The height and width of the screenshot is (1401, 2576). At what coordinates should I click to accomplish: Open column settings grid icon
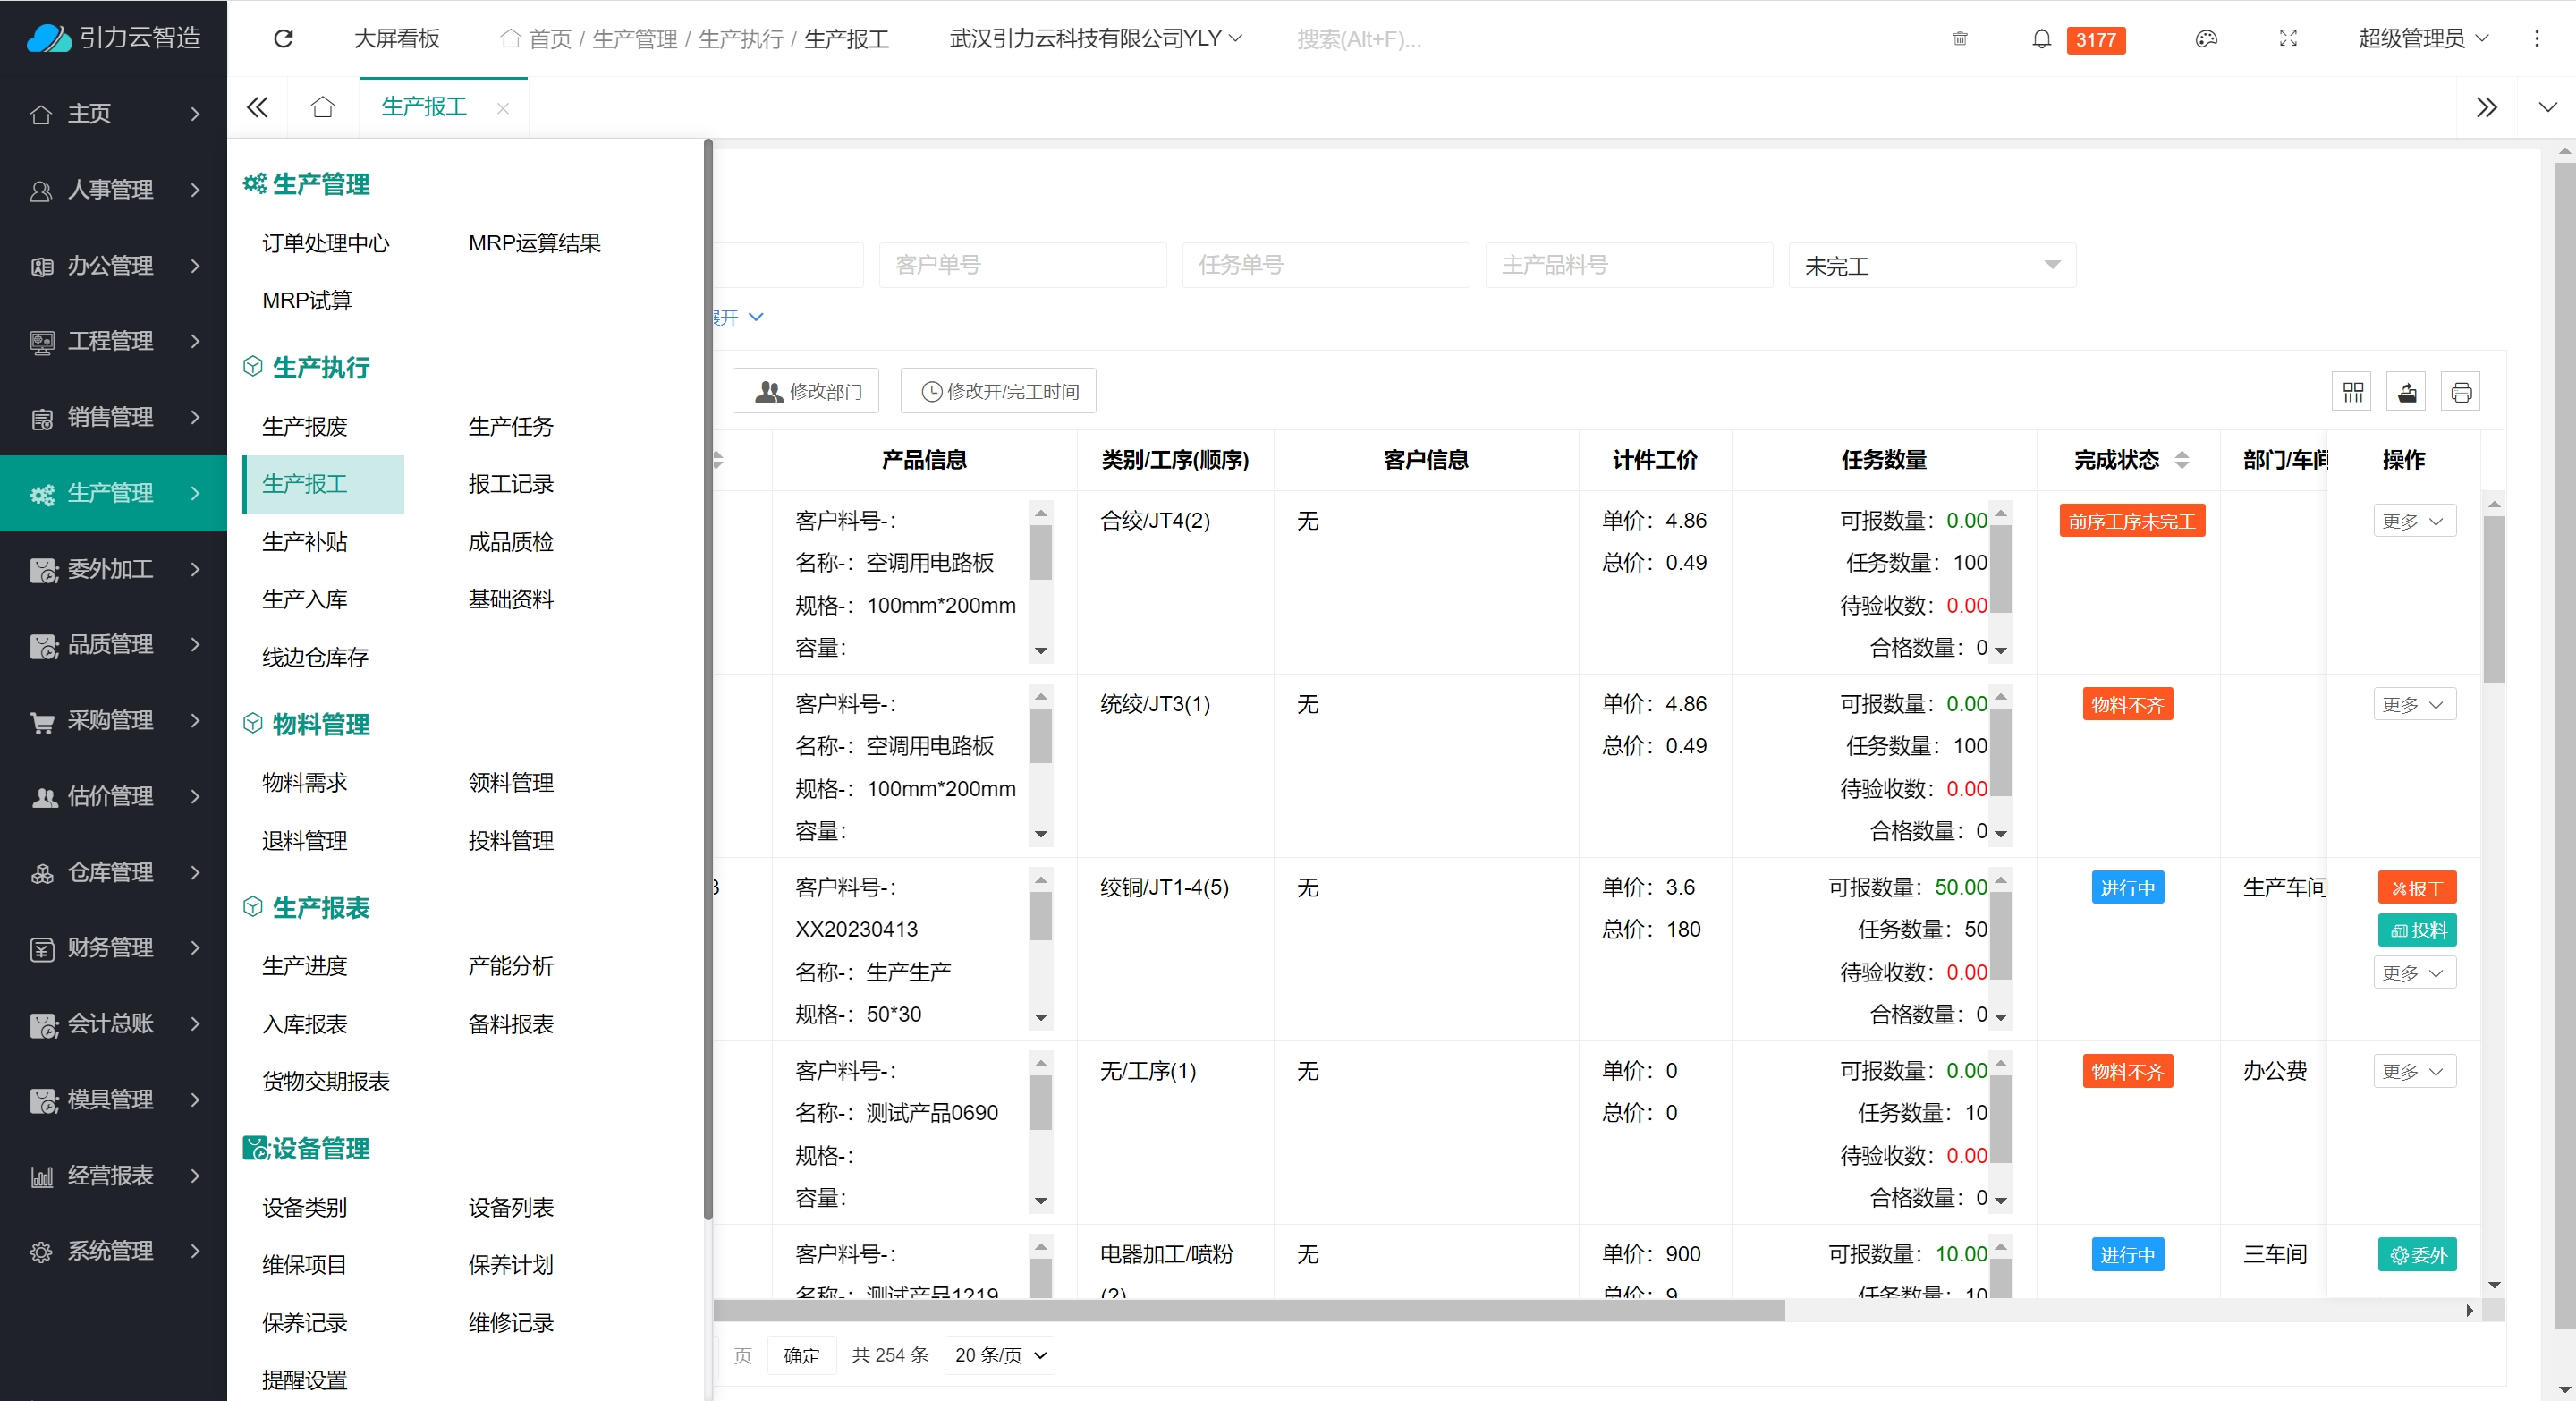(x=2352, y=391)
